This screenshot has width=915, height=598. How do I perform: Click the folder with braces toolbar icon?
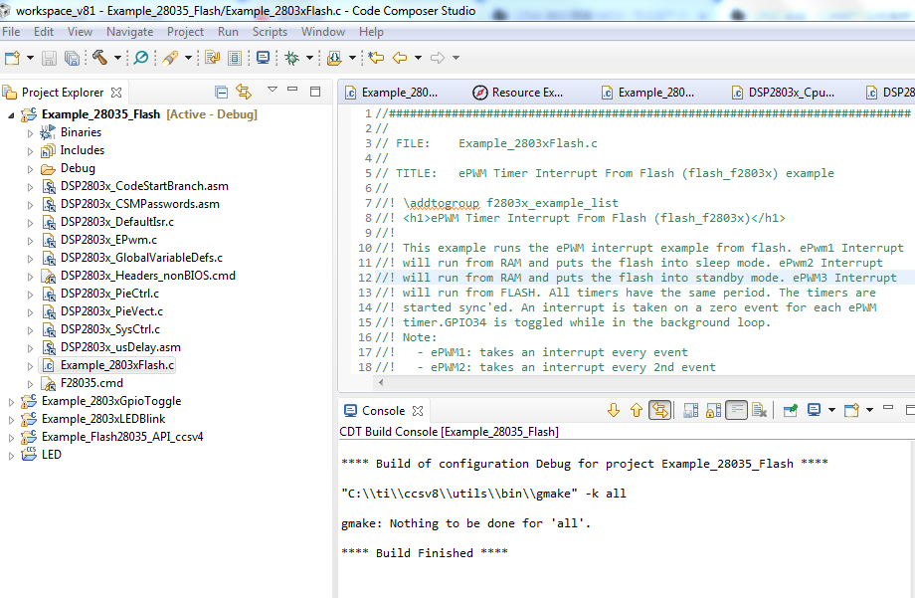click(x=334, y=58)
